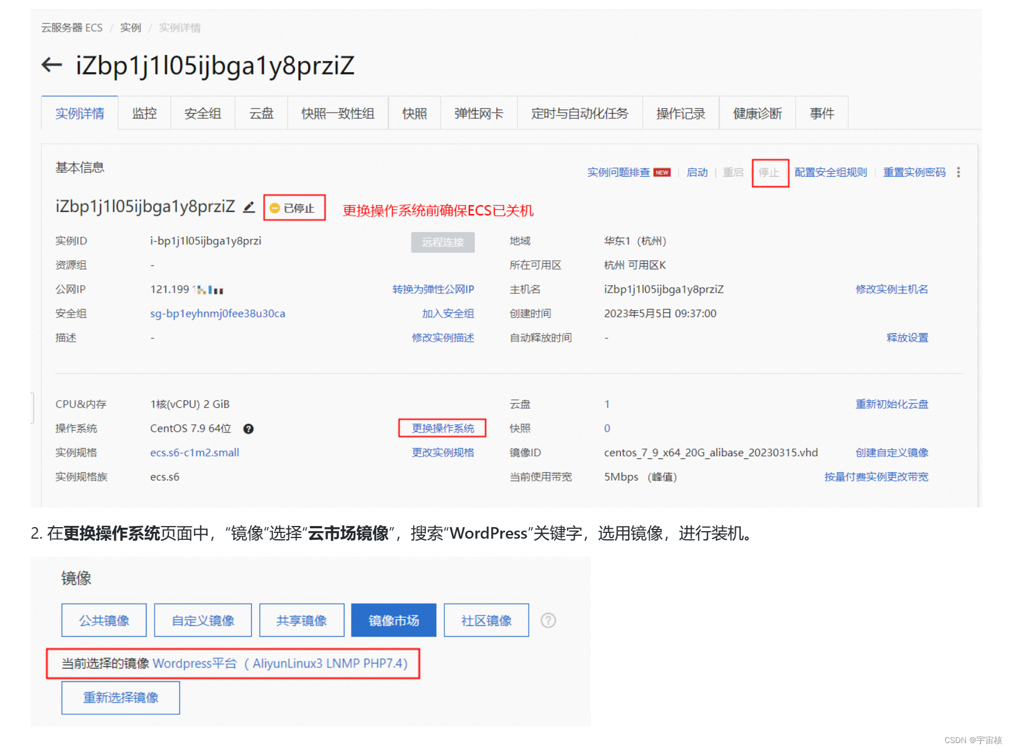Screen dimensions: 1011x750
Task: Start the instance with 启动
Action: click(697, 172)
